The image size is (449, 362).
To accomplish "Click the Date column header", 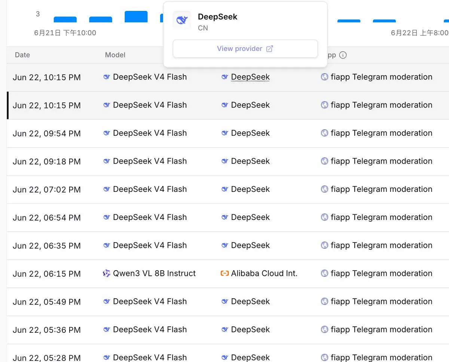I will [x=22, y=55].
